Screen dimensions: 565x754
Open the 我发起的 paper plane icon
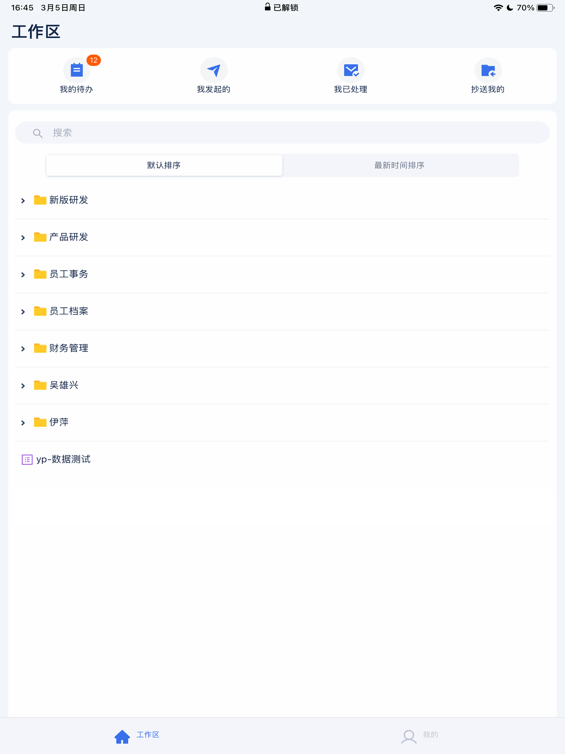(214, 70)
